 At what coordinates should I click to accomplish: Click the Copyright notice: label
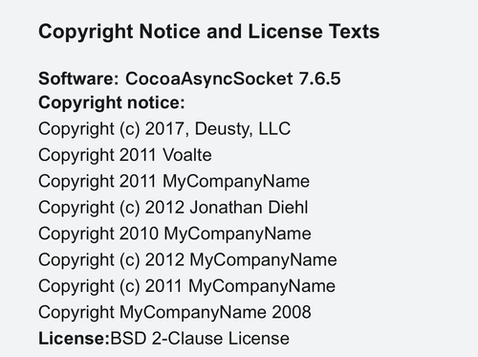(112, 103)
